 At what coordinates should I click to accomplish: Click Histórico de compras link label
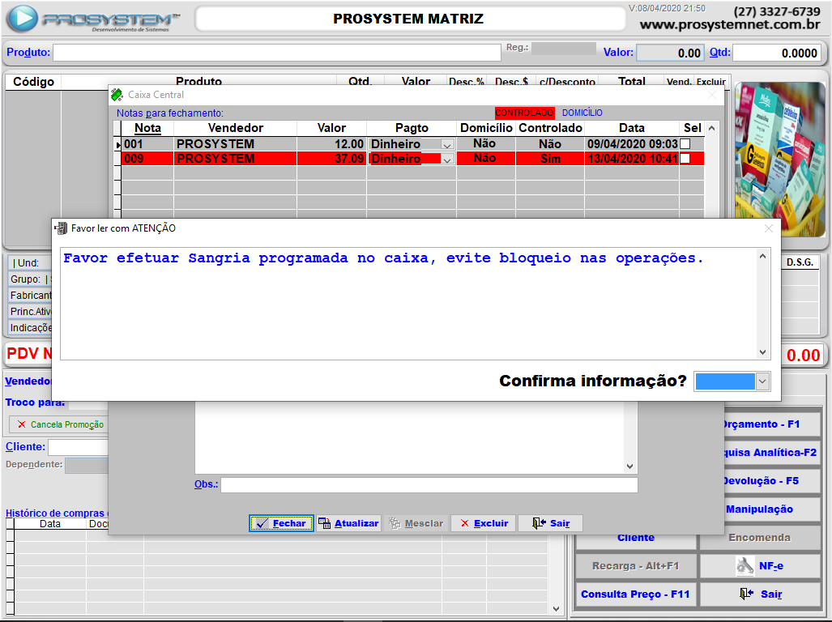point(57,513)
